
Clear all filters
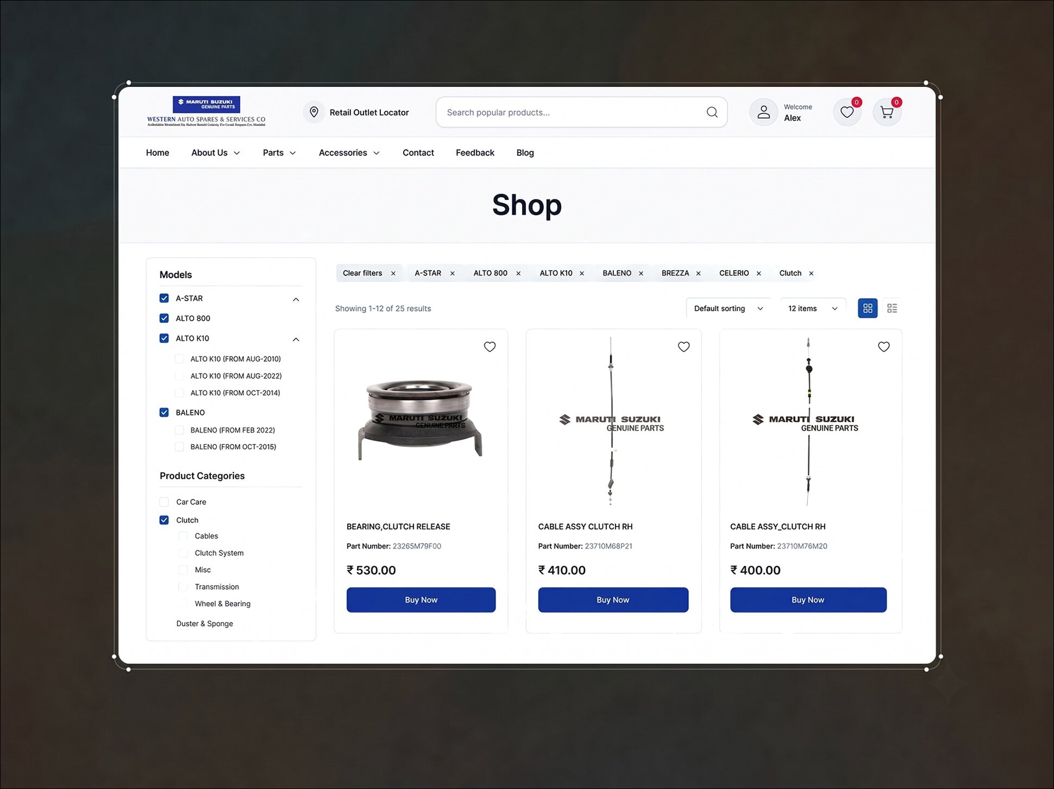[x=369, y=273]
